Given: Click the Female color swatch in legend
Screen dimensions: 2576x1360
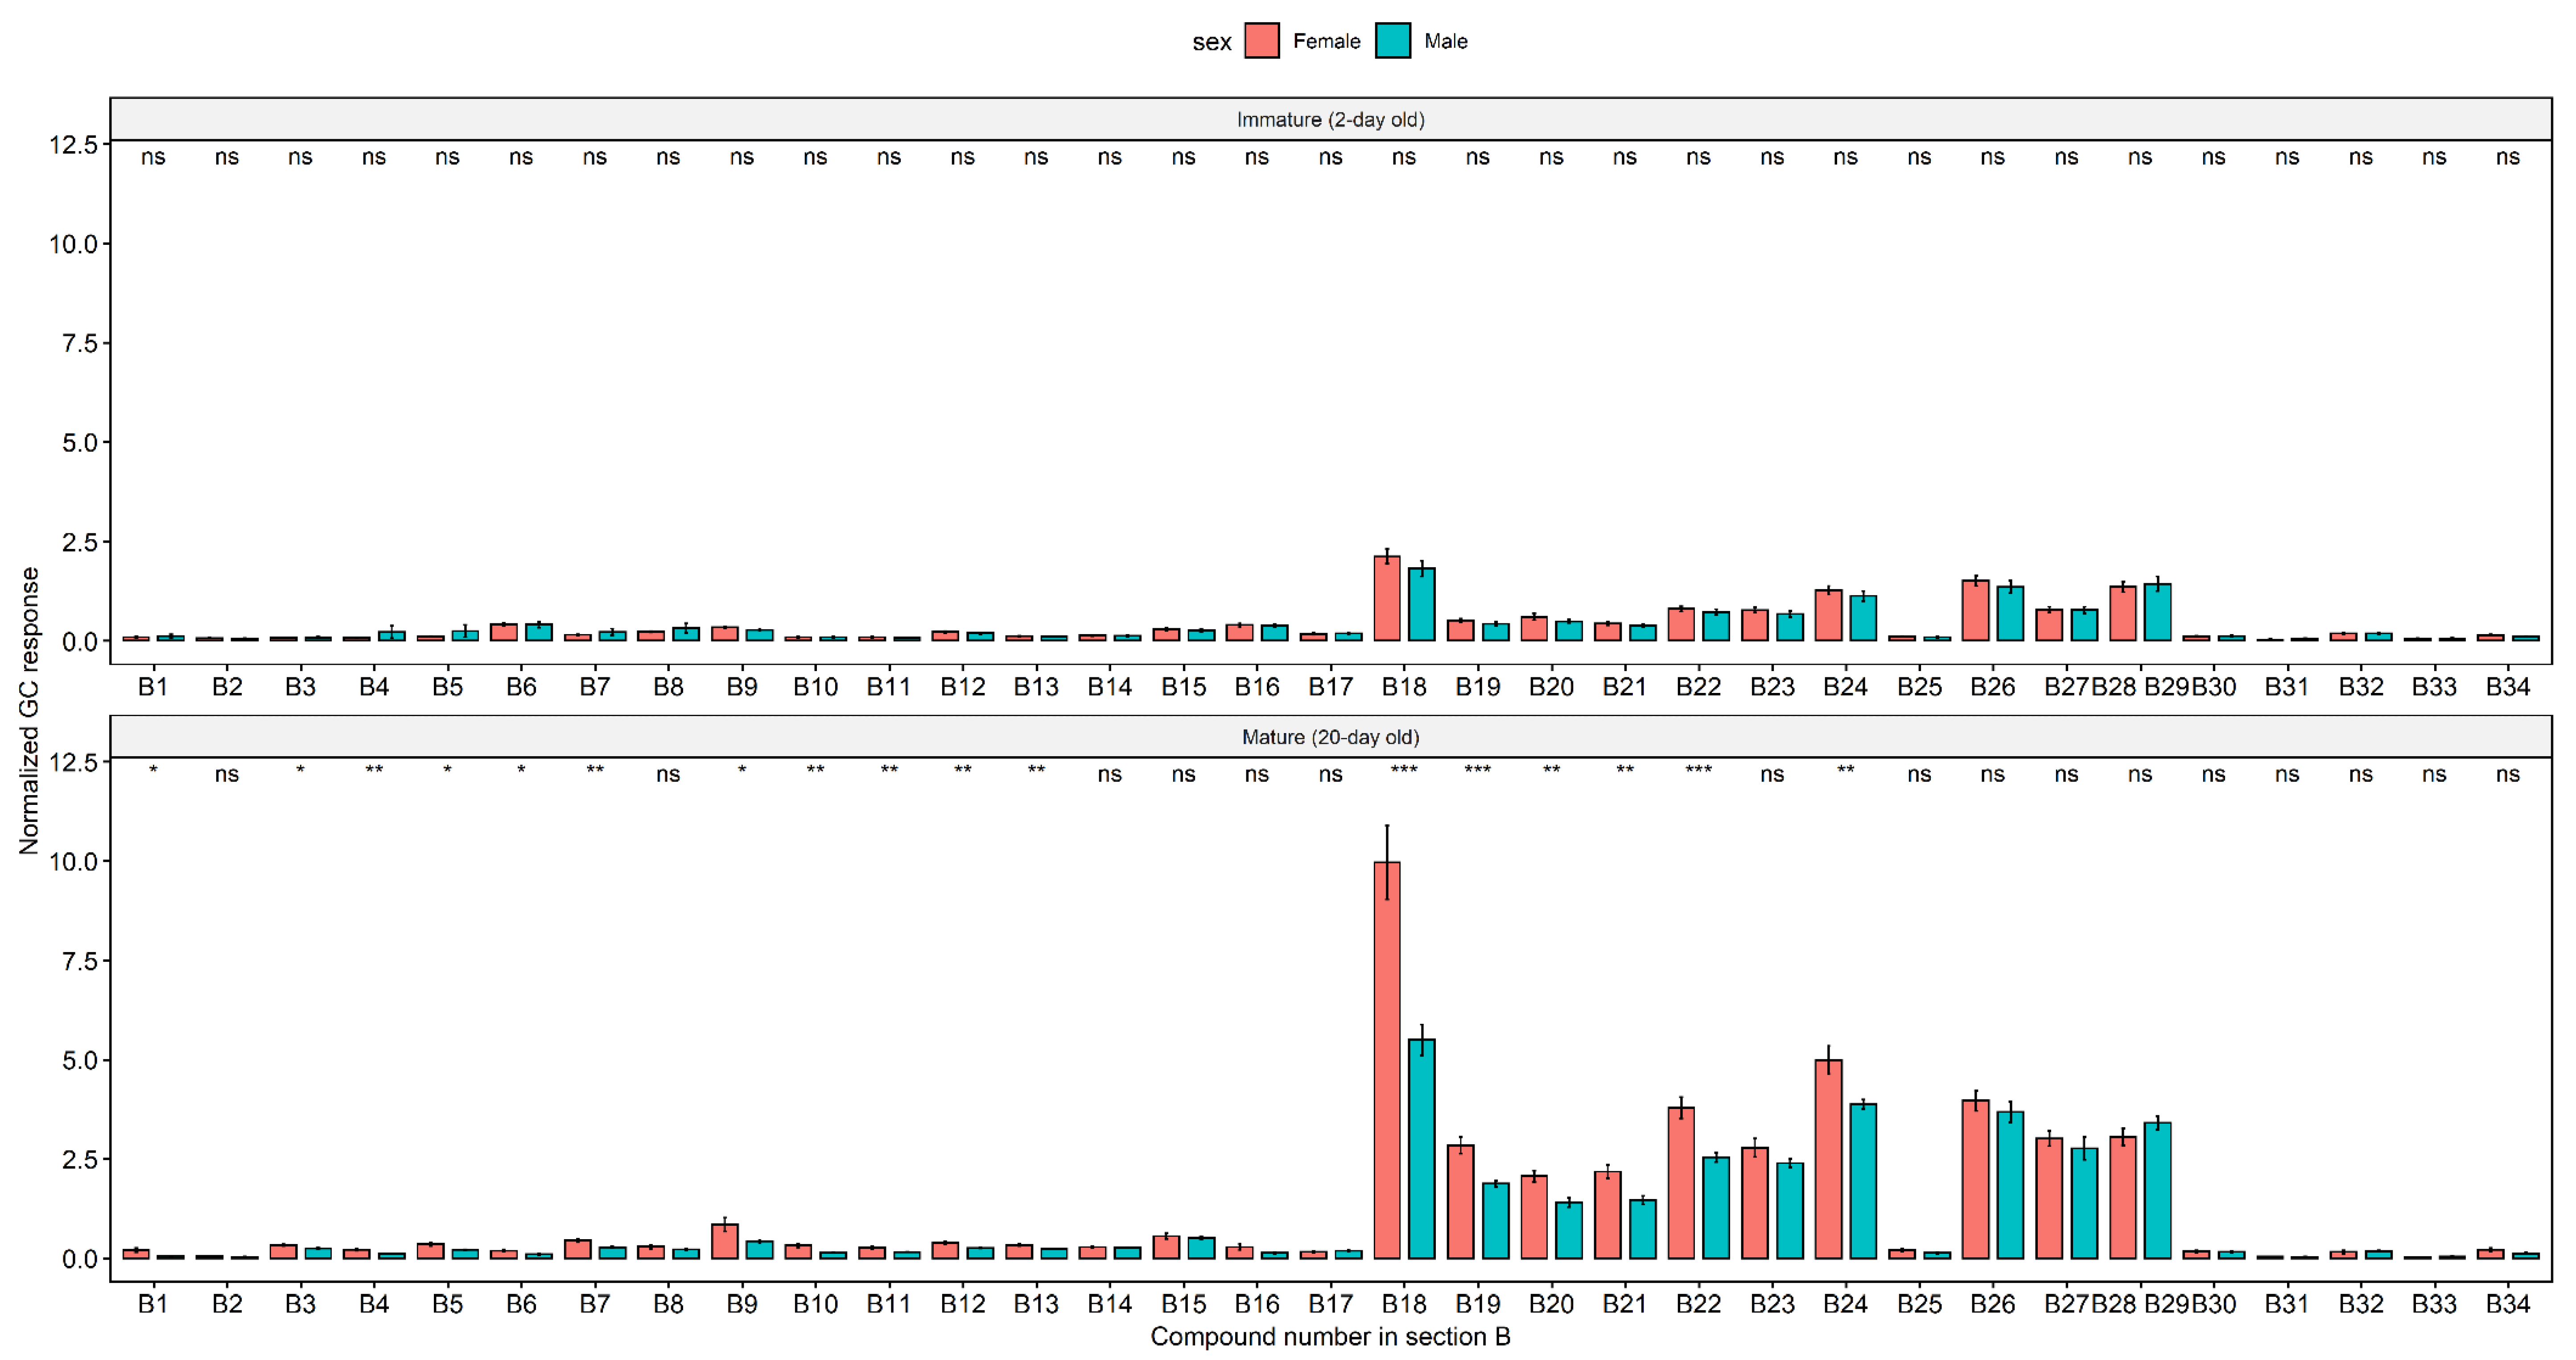Looking at the screenshot, I should (1262, 41).
